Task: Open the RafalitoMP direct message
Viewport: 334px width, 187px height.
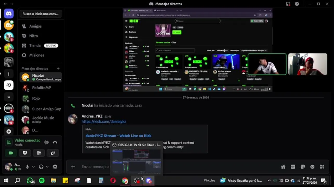Action: 41,88
